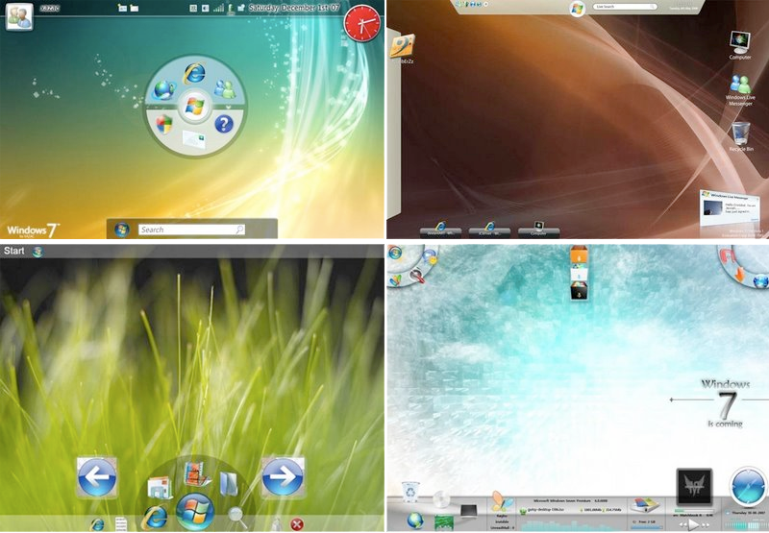The width and height of the screenshot is (769, 533).
Task: Click the large Windows orb on grass desktop
Action: click(195, 512)
